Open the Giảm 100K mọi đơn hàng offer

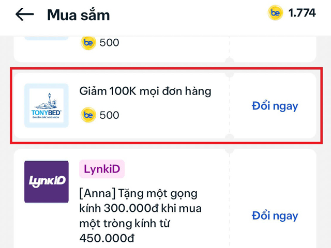(x=145, y=91)
